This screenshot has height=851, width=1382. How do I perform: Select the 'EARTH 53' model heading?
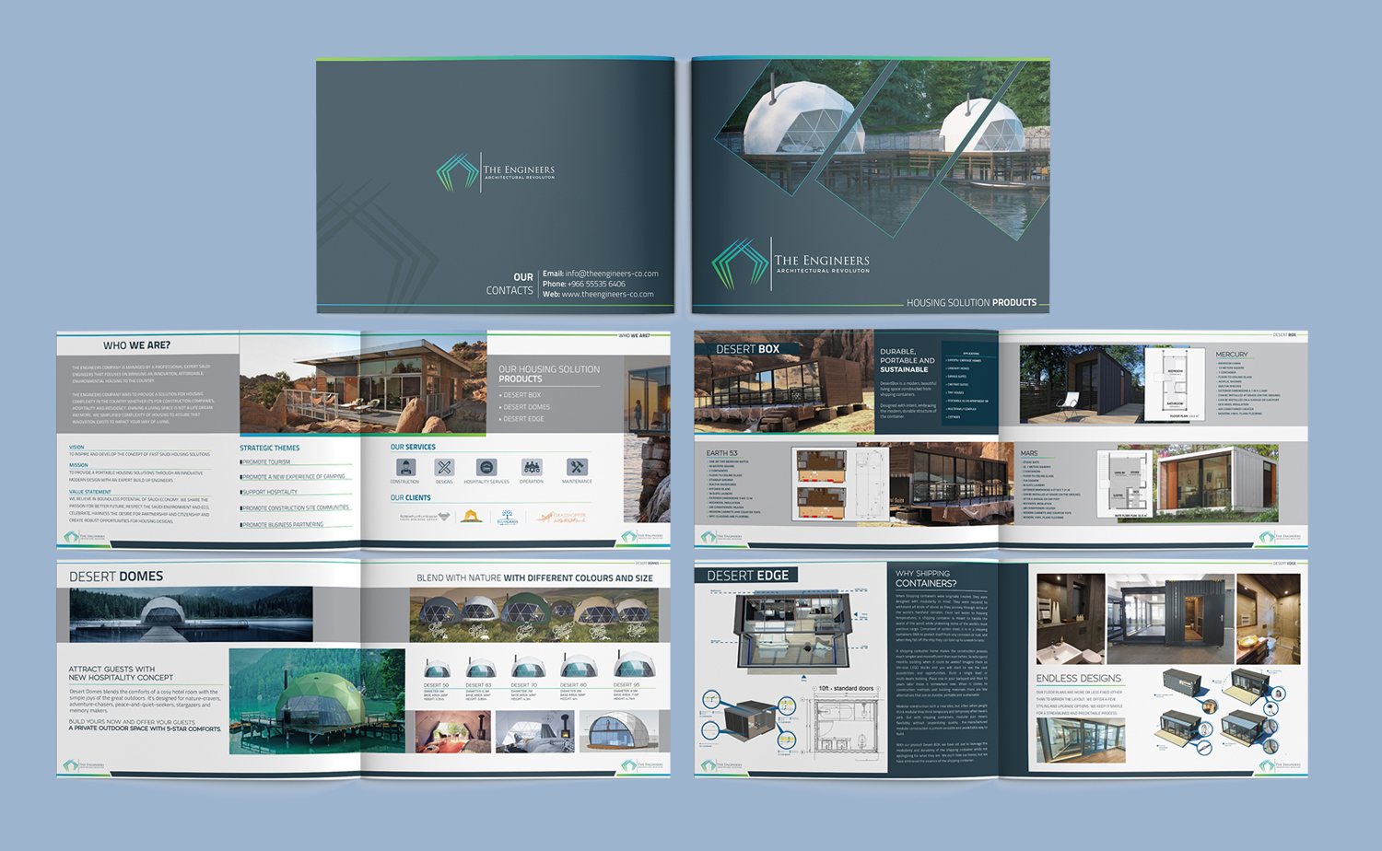tap(722, 453)
